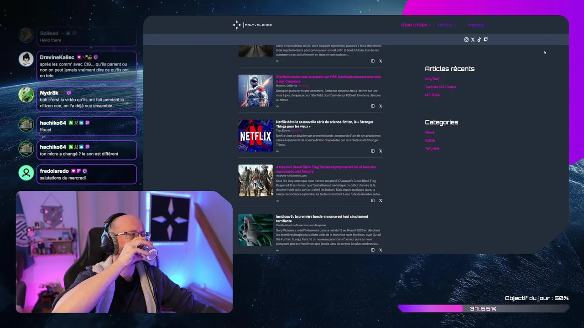Select the Tutoriels category

tap(432, 149)
